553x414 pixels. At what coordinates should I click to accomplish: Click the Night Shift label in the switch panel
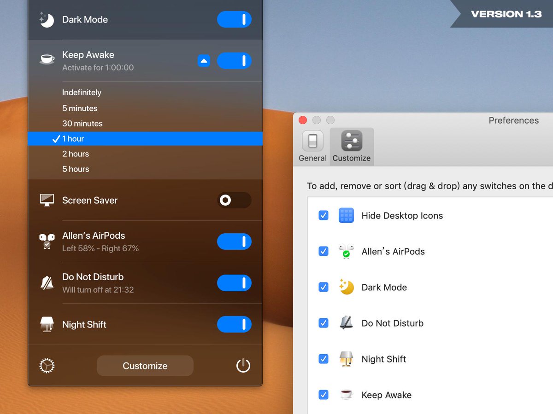84,324
